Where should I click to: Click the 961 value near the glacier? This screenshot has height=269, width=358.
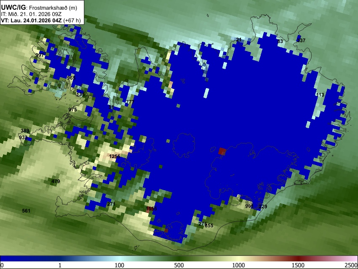tap(249, 206)
